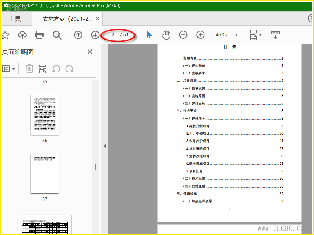314x235 pixels.
Task: Click the 5.危桥改造项目 contents entry
Action: (x=235, y=156)
